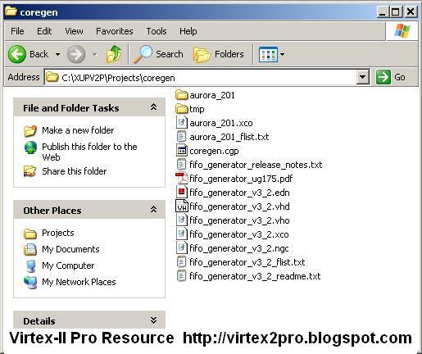Collapse the File and Folder Tasks panel
This screenshot has height=354, width=422.
[153, 107]
